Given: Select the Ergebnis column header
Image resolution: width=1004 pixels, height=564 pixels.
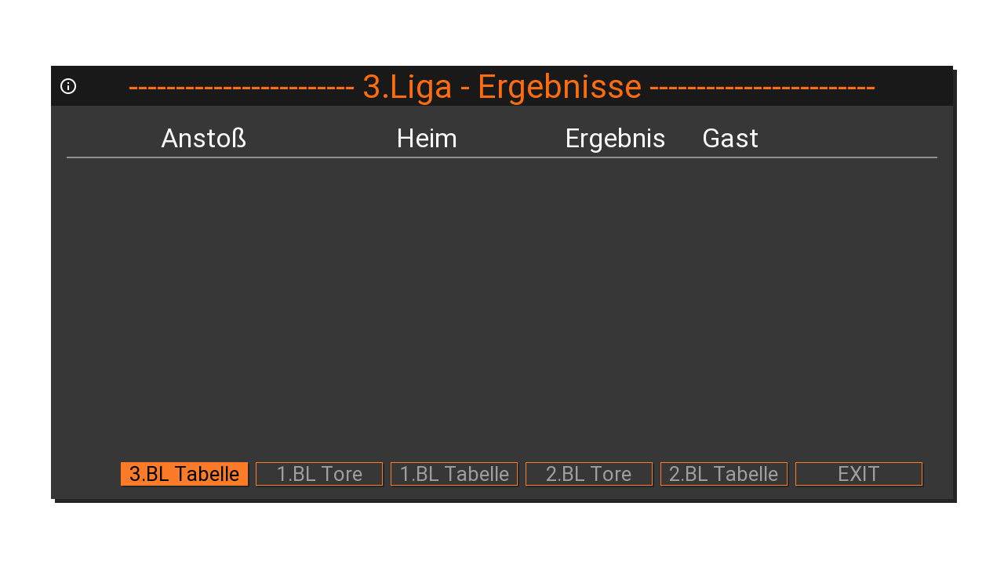Looking at the screenshot, I should (x=615, y=139).
